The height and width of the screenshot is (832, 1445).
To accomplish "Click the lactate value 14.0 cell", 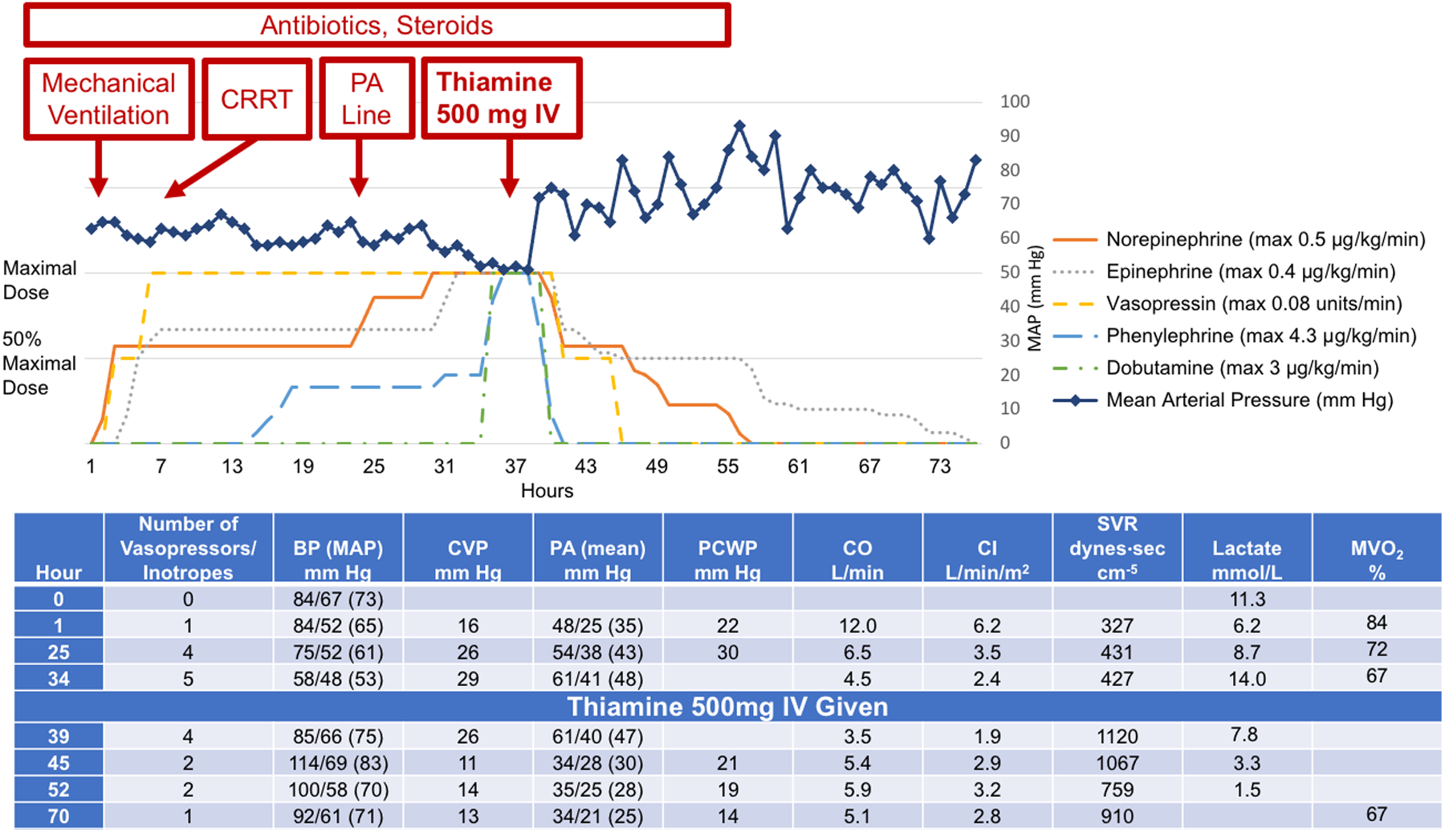I will tap(1247, 679).
